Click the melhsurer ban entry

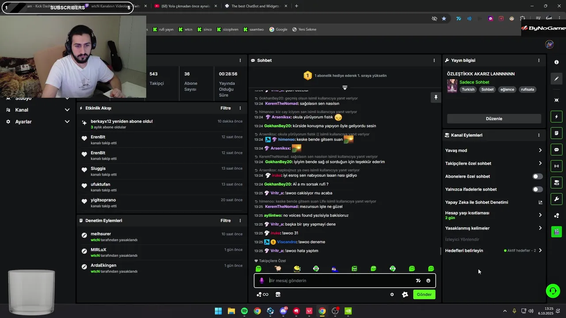pos(162,237)
